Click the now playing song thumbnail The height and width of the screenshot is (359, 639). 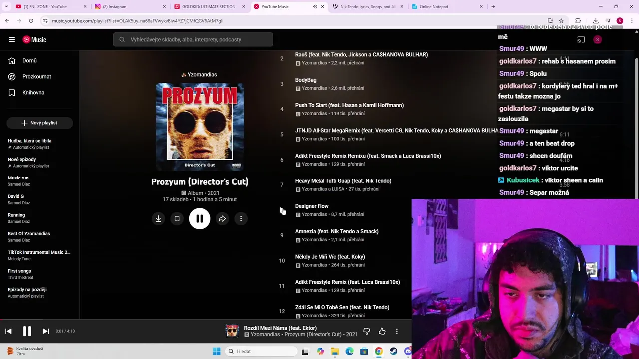[x=232, y=331]
